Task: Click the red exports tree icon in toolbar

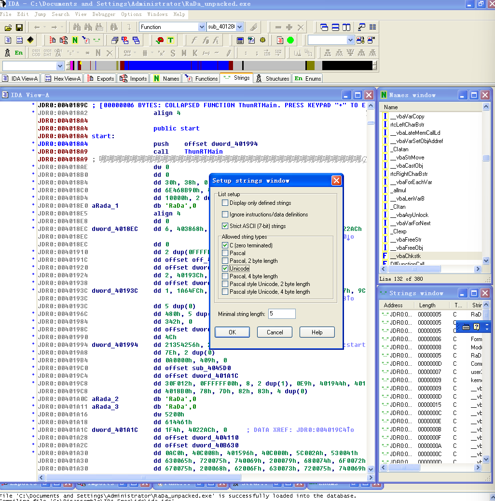Action: click(x=53, y=40)
